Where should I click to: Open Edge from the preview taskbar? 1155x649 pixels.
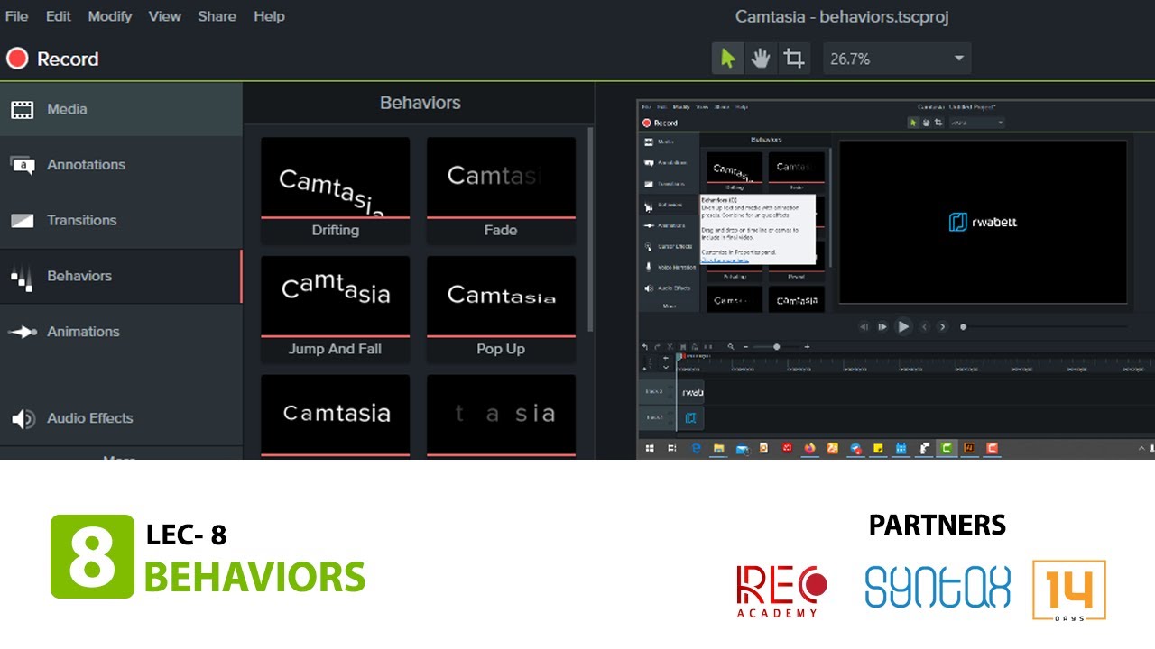(697, 448)
